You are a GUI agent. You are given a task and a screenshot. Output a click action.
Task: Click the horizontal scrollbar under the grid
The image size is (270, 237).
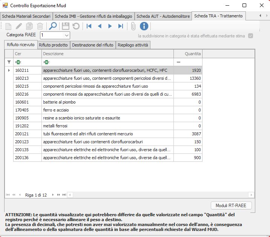click(158, 195)
